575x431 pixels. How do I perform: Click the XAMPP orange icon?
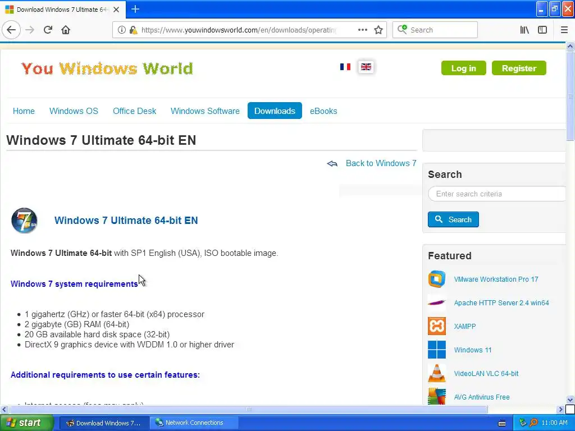tap(437, 326)
